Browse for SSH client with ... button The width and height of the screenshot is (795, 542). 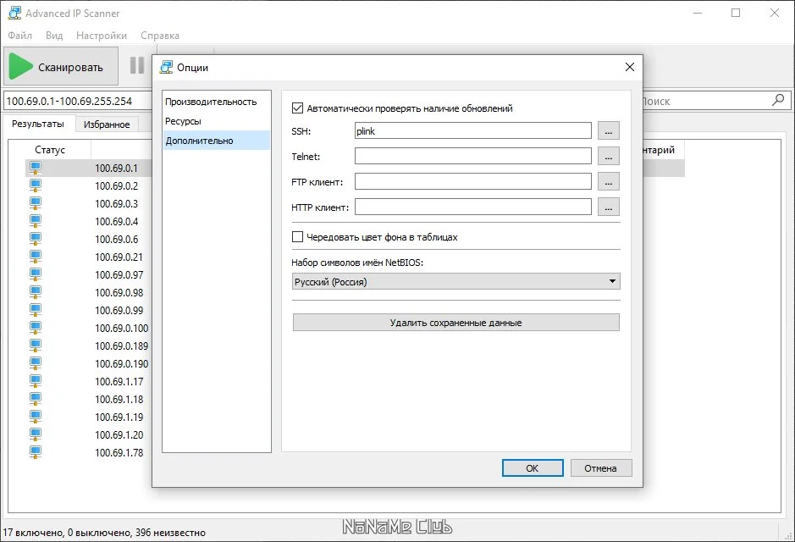click(609, 130)
